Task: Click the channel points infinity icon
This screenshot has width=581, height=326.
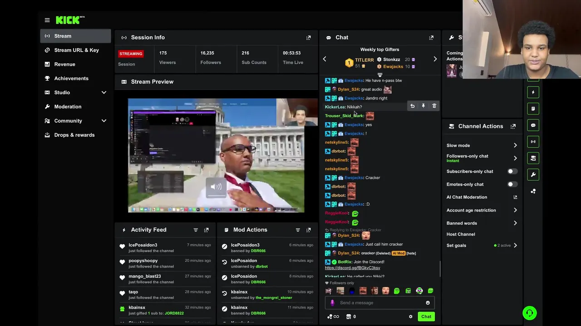Action: click(333, 316)
